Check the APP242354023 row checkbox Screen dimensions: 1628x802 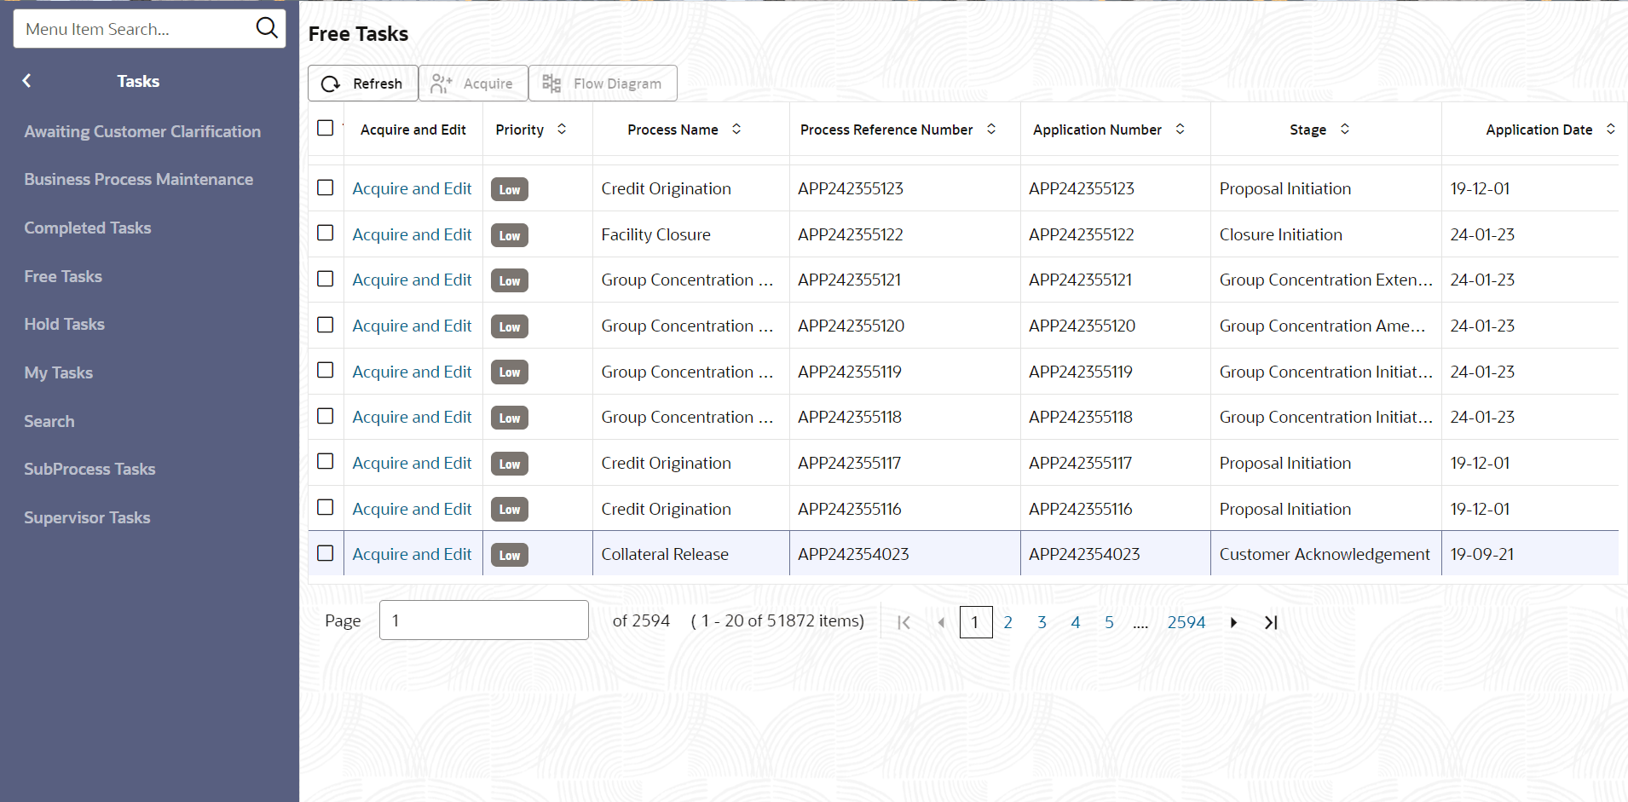coord(325,553)
